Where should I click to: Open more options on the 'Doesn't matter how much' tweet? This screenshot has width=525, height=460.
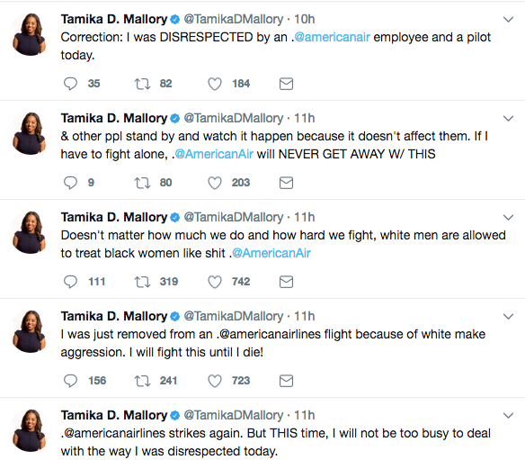[x=508, y=217]
